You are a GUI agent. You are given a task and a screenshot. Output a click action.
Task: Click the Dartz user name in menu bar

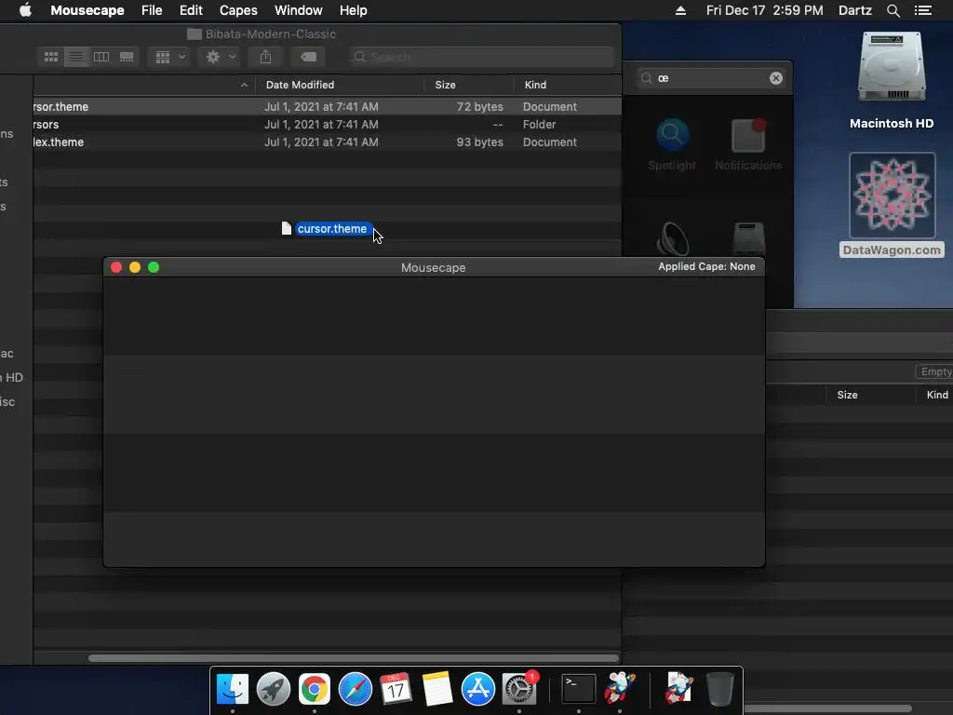point(854,10)
